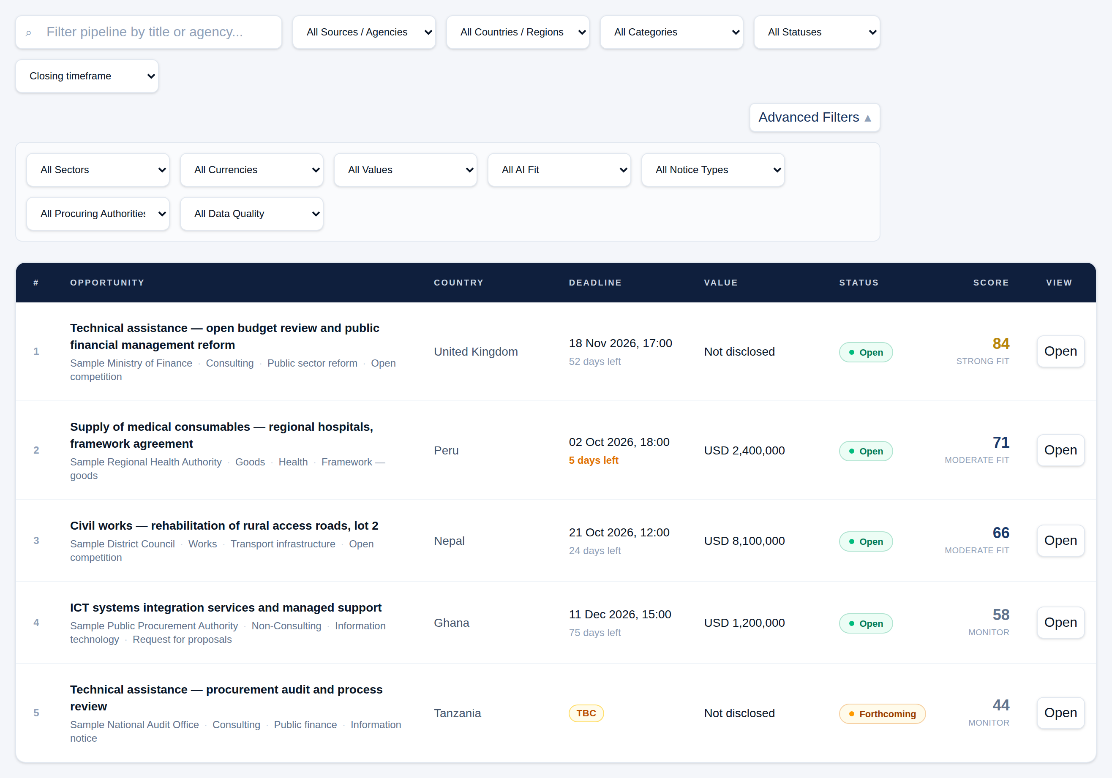Image resolution: width=1112 pixels, height=778 pixels.
Task: Select 'open budget review' opportunity title
Action: pos(225,337)
